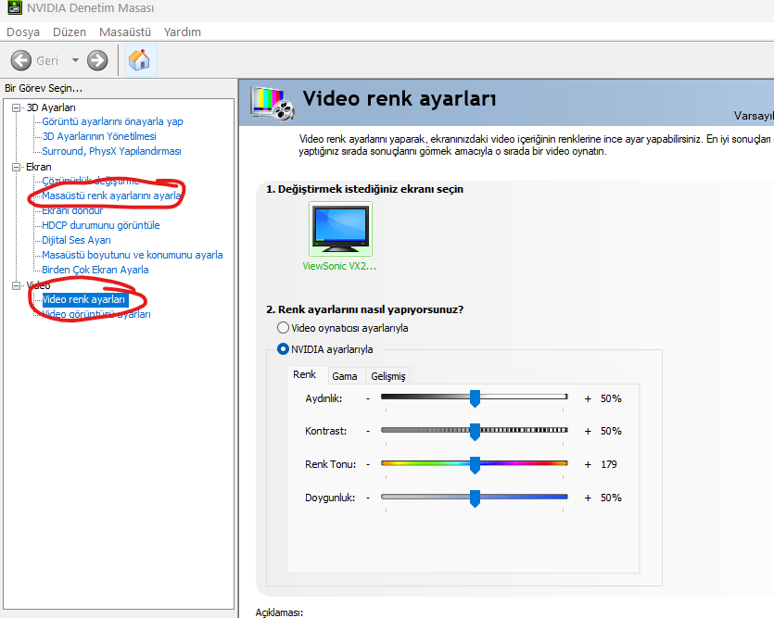Open Video görüntüsü ayarları

[96, 315]
